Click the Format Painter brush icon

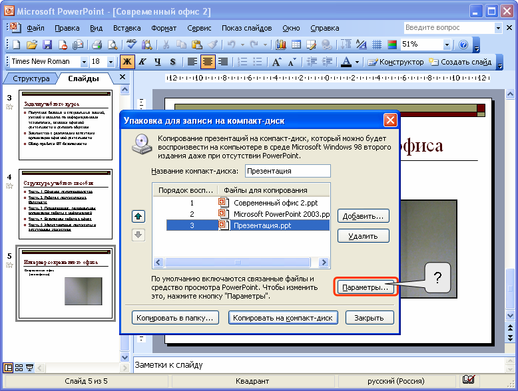[212, 45]
